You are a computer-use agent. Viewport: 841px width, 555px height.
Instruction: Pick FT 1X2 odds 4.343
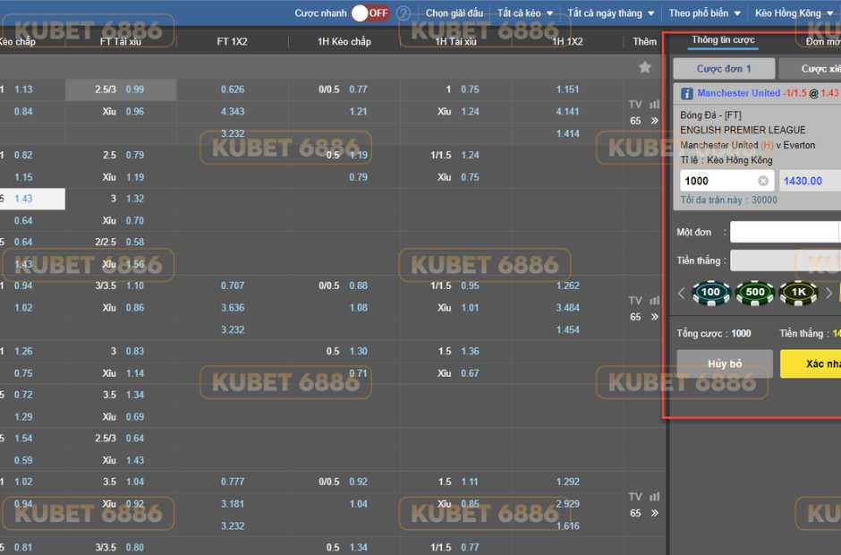(x=233, y=112)
